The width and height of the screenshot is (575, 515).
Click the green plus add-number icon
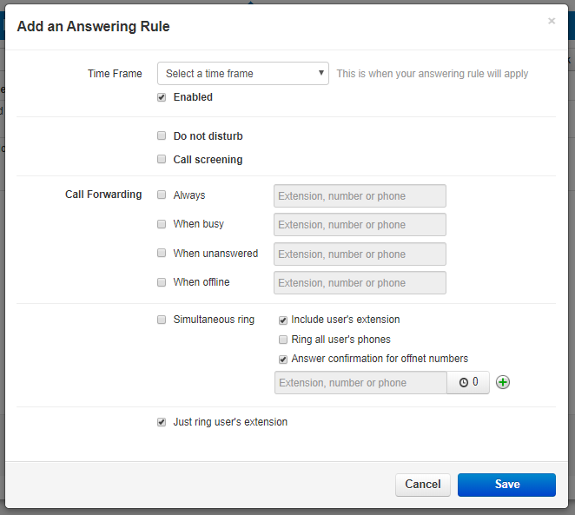(503, 382)
